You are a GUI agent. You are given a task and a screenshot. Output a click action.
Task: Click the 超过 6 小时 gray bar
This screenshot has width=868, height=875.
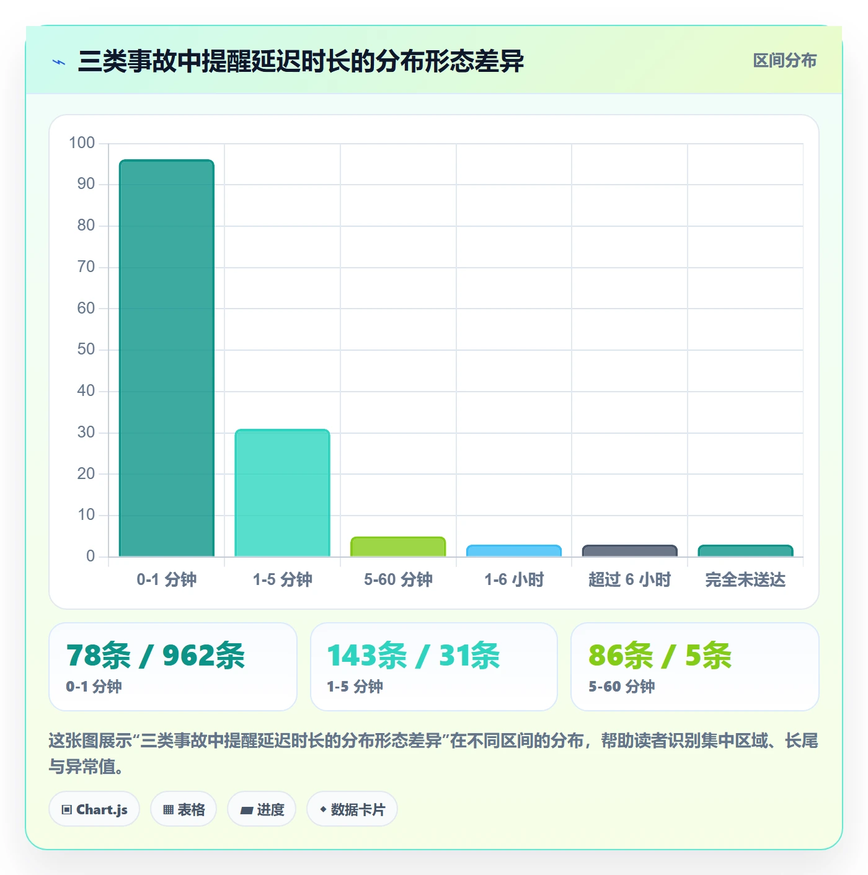coord(629,551)
